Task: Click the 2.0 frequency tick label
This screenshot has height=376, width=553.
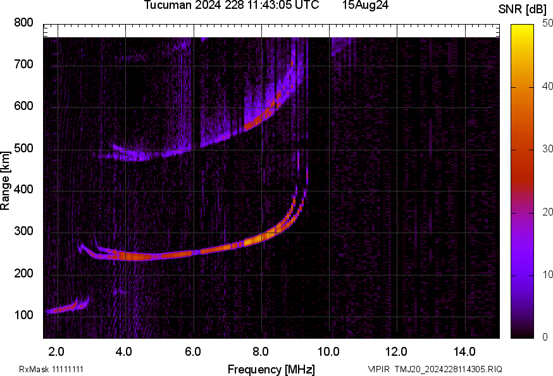Action: pos(56,351)
